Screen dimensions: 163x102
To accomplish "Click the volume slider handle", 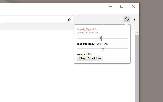I will (x=103, y=48).
